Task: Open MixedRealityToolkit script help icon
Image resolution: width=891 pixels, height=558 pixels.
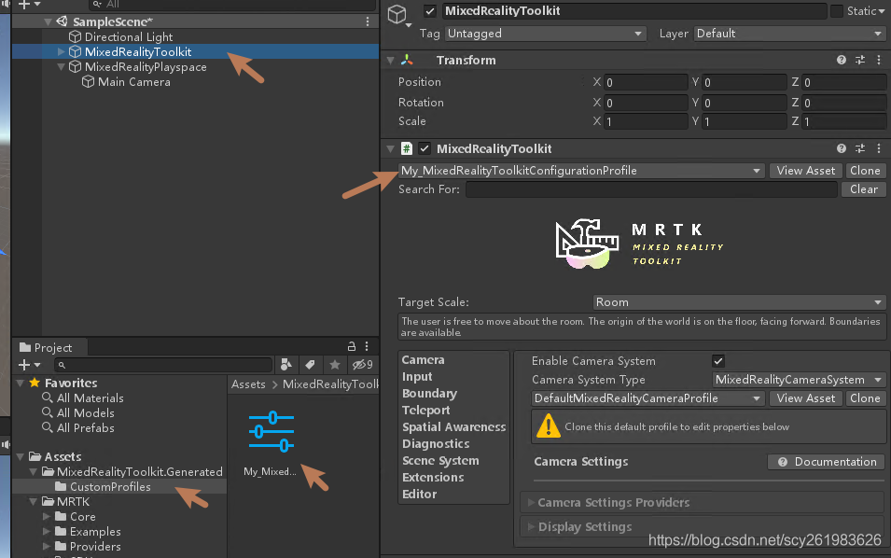Action: click(841, 148)
